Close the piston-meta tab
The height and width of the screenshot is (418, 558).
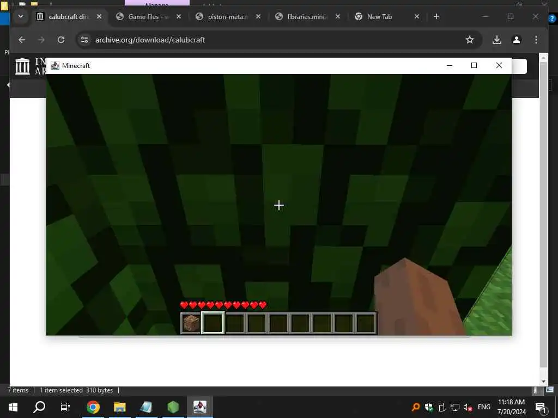[258, 17]
